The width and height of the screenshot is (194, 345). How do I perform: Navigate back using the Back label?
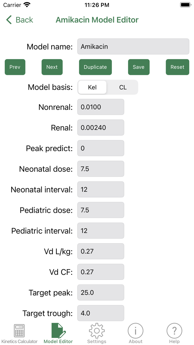coord(24,20)
